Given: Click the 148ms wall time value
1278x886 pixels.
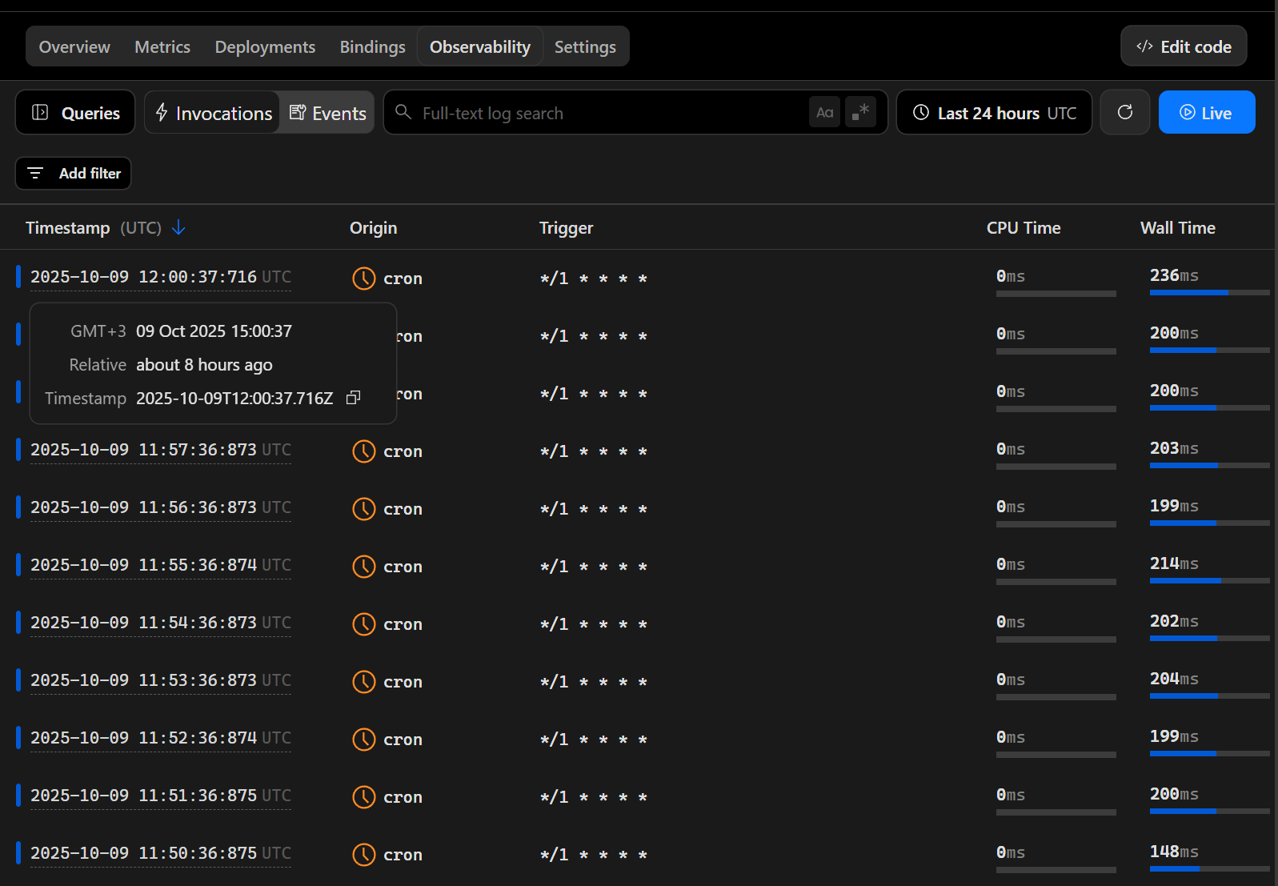Looking at the screenshot, I should pyautogui.click(x=1174, y=852).
